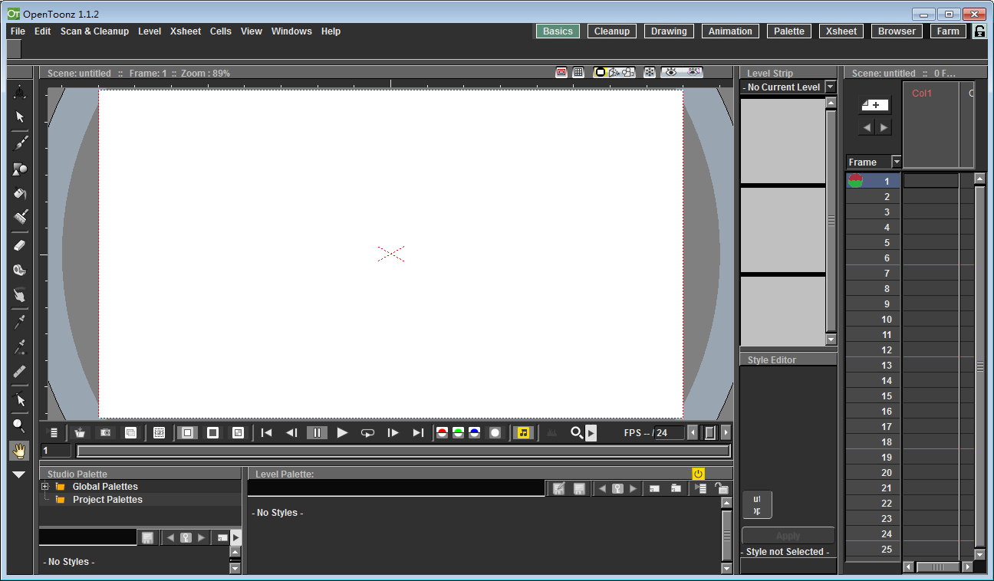Select the Paint Brush tool

click(20, 218)
